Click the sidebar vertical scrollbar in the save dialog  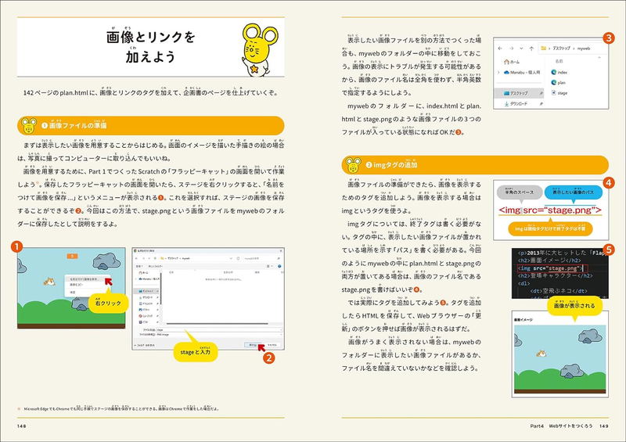[161, 289]
